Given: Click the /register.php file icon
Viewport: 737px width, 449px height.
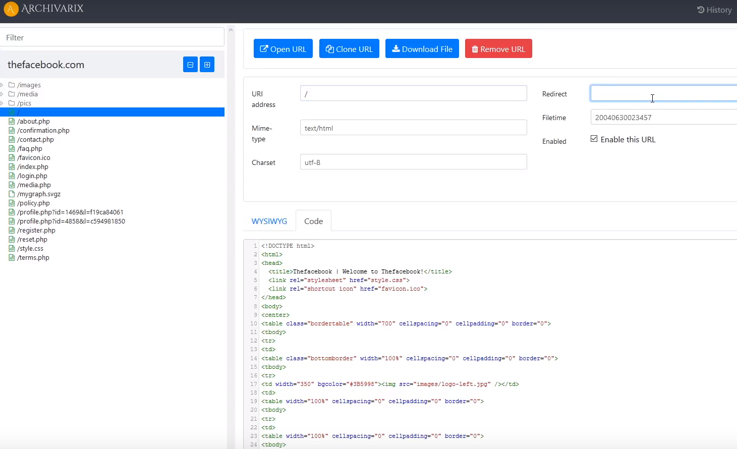Looking at the screenshot, I should click(x=12, y=230).
